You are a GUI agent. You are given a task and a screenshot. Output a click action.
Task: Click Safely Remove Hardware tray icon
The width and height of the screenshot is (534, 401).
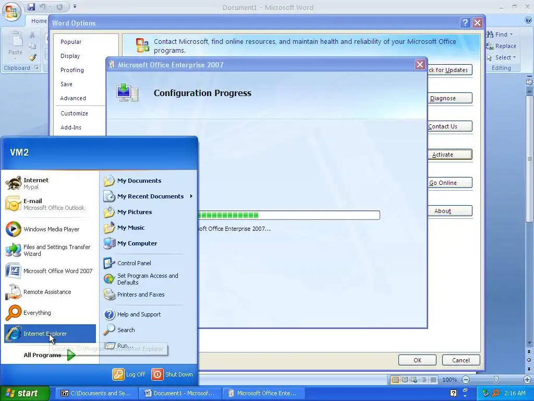click(x=486, y=393)
